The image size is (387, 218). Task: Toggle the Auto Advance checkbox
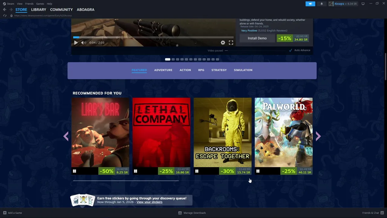tap(291, 50)
